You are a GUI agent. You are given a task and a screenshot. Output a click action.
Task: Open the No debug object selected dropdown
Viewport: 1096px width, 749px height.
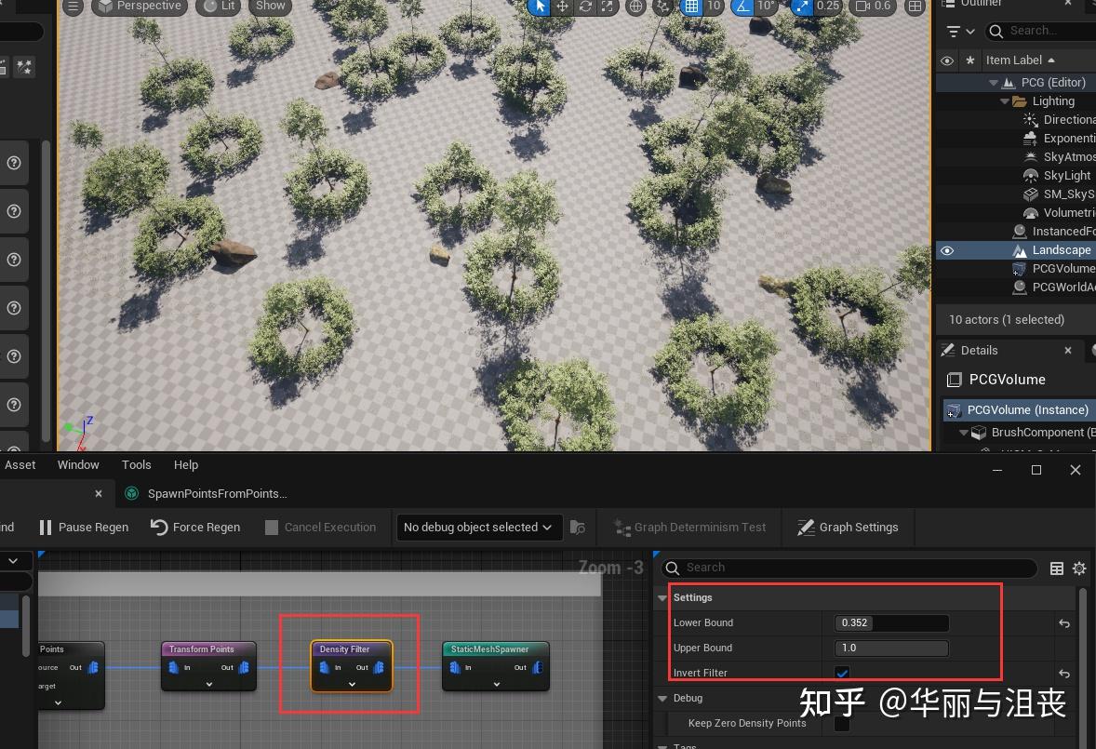[477, 528]
